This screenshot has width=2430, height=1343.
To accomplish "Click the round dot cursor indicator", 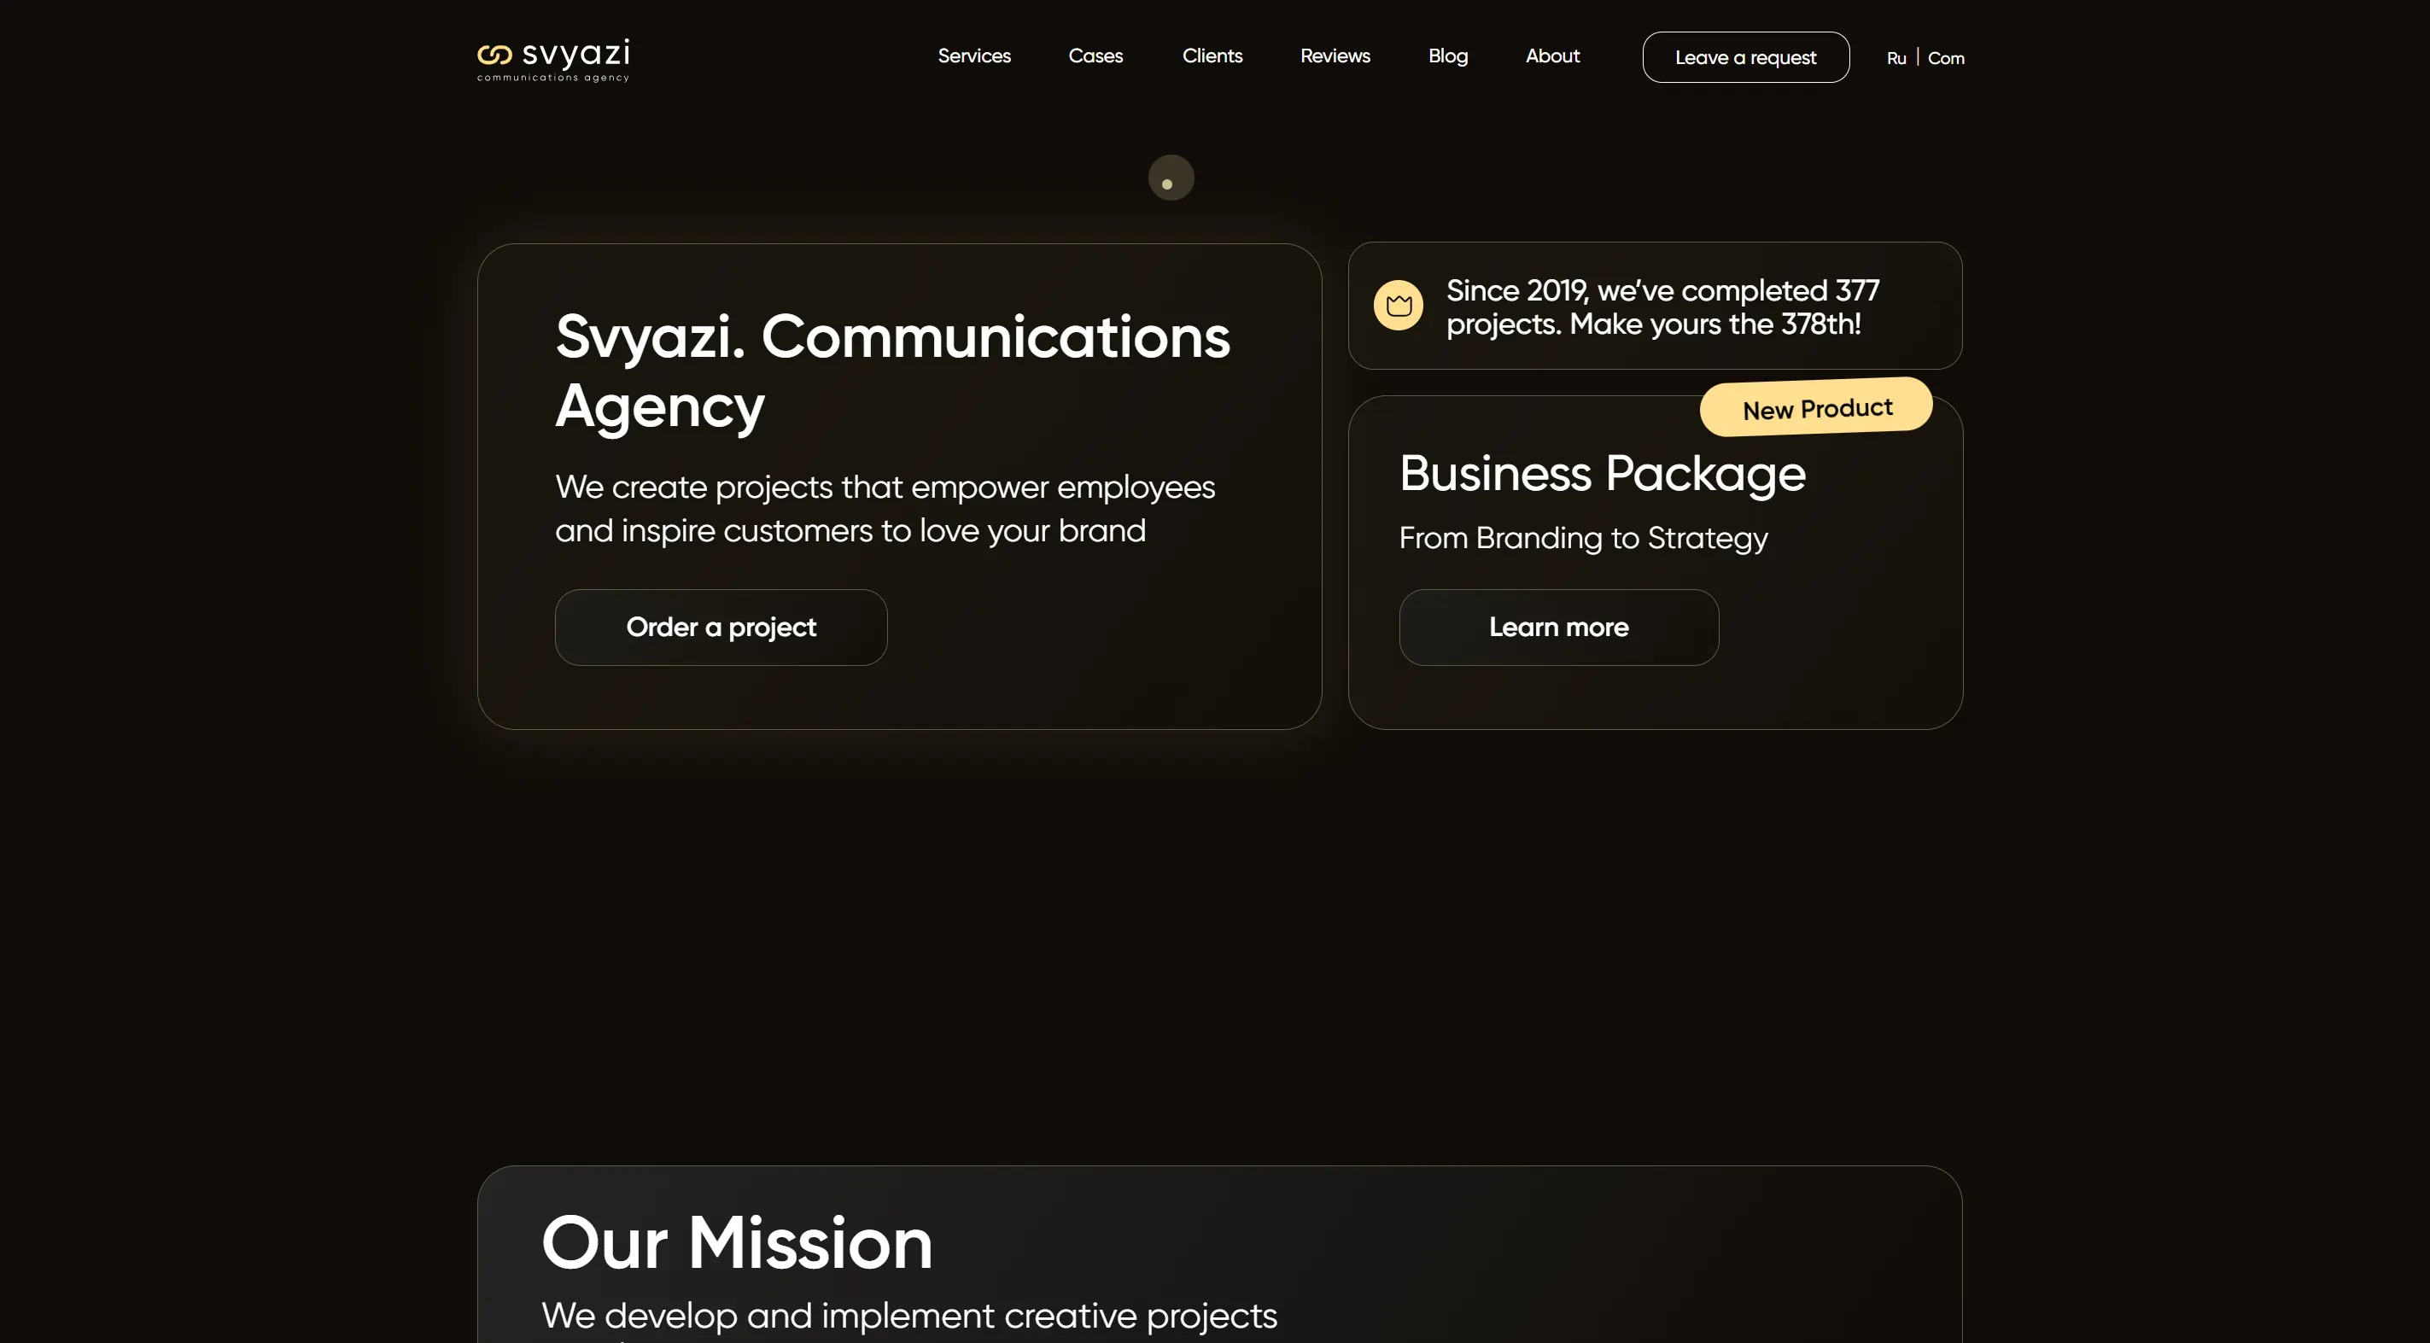I will coord(1171,178).
